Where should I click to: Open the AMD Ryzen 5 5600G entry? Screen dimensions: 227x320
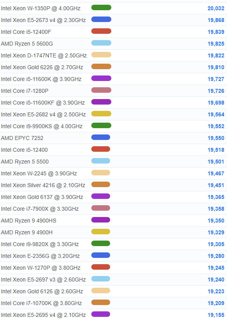click(27, 44)
